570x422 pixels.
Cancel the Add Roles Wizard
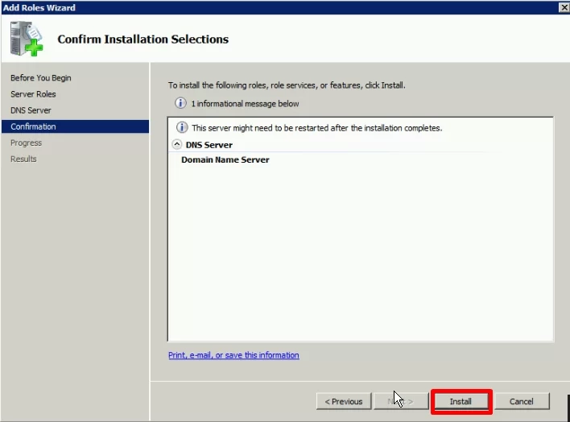521,401
